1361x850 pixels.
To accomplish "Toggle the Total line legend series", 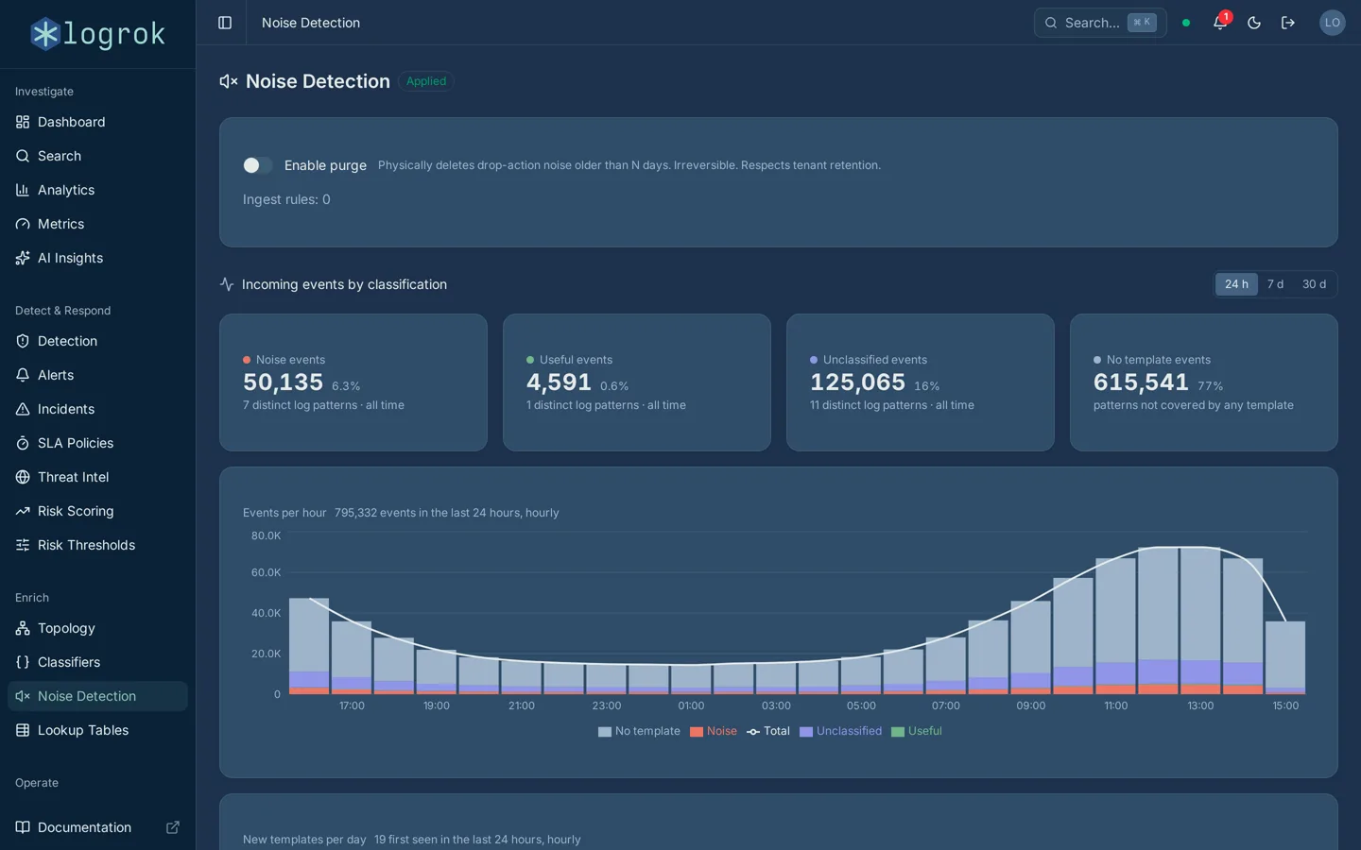I will coord(768,731).
